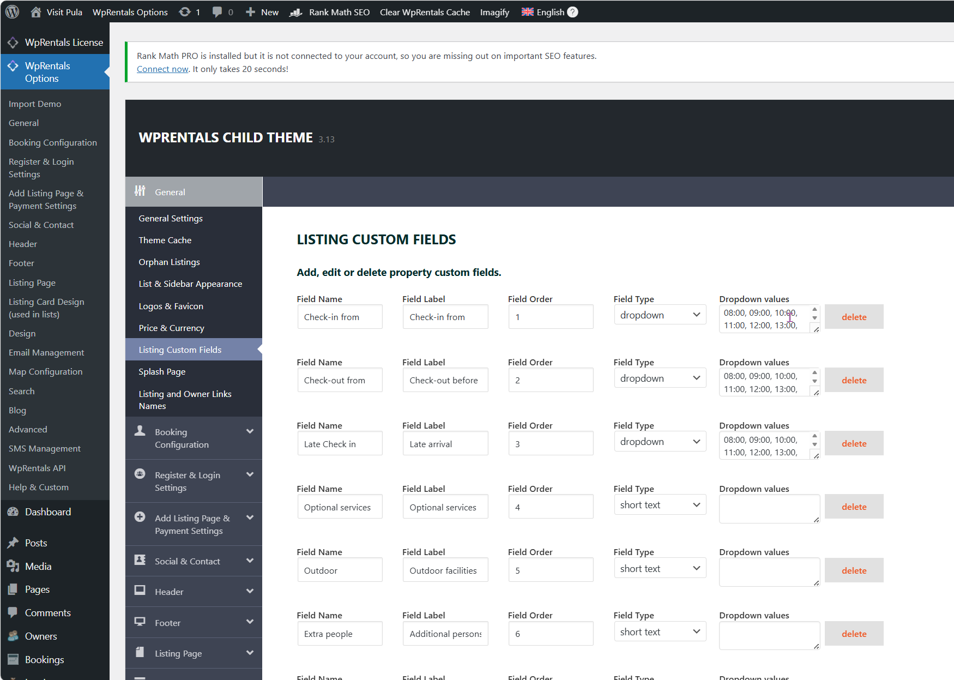Open Field Type dropdown for Check-in from
The height and width of the screenshot is (680, 954).
point(660,315)
